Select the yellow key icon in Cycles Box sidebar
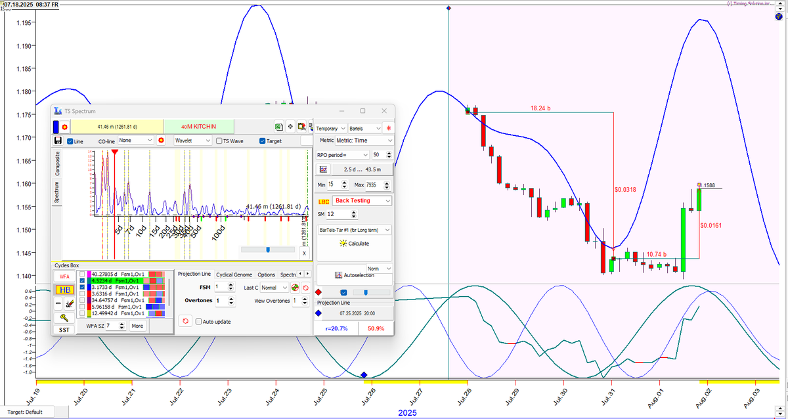The width and height of the screenshot is (788, 419). tap(64, 317)
